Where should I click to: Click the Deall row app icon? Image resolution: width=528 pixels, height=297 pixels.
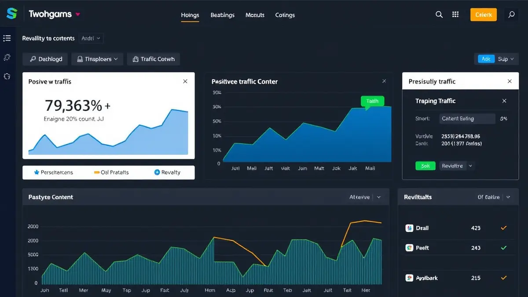[x=409, y=228]
